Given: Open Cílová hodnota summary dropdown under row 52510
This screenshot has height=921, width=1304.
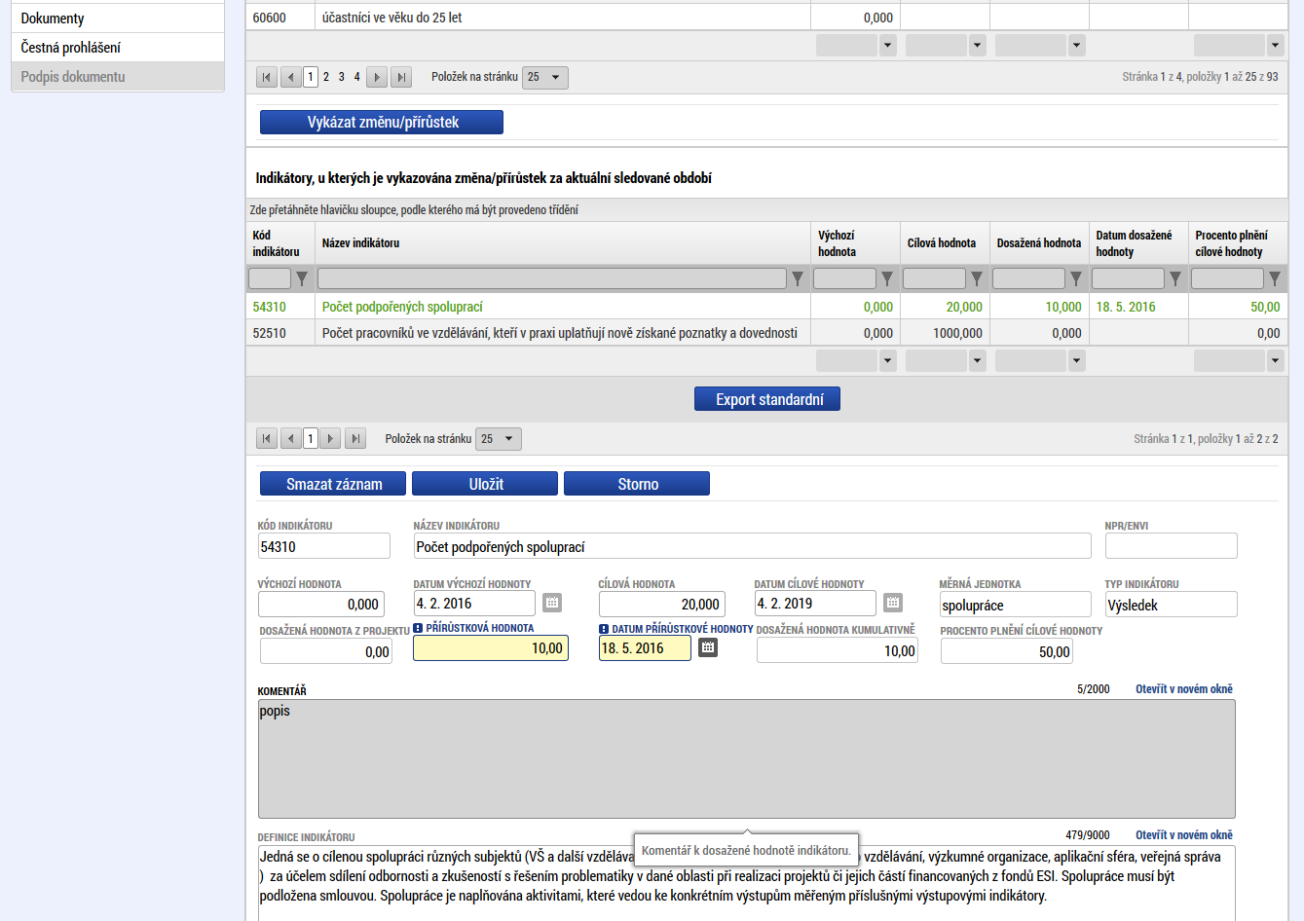Looking at the screenshot, I should click(x=977, y=360).
